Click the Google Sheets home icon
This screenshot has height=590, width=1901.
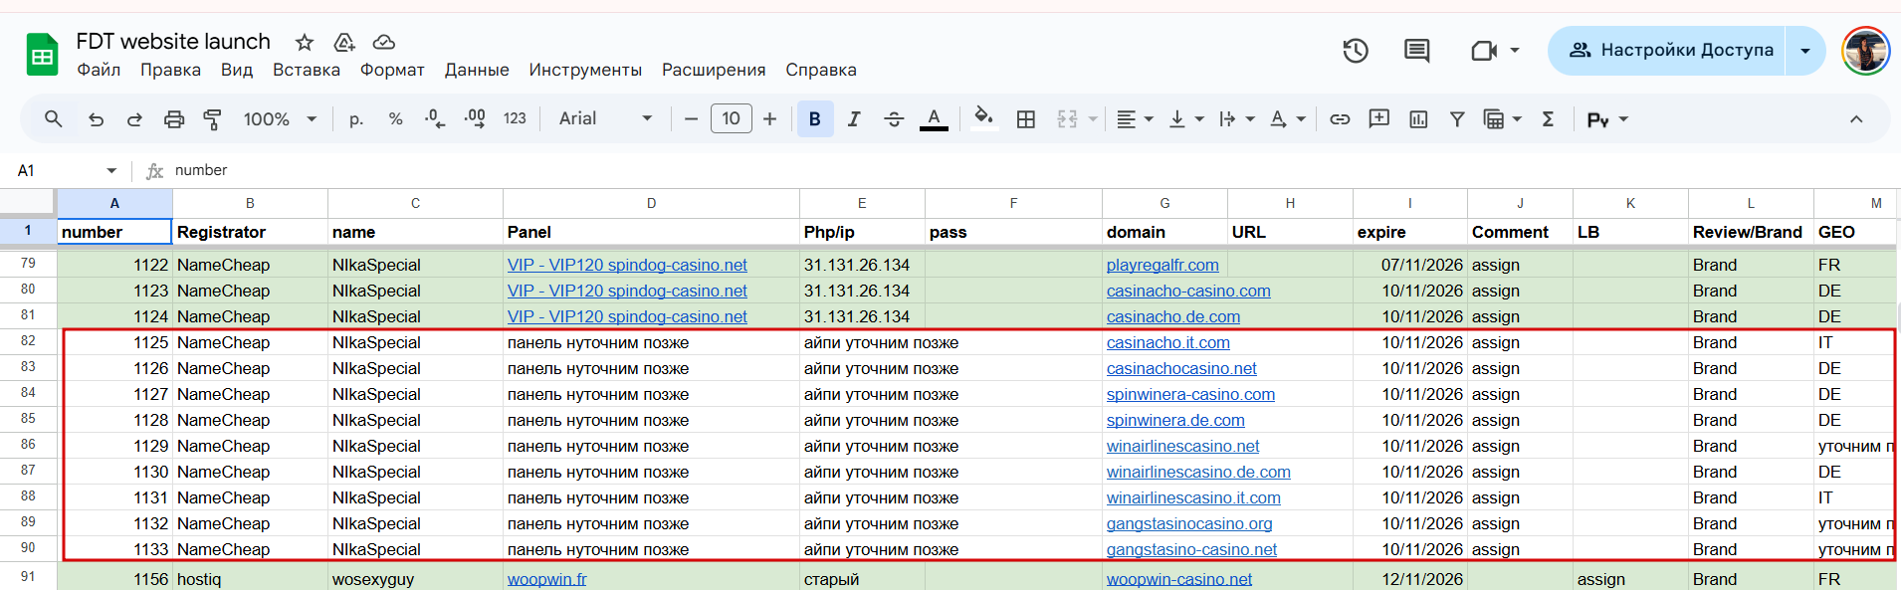click(42, 55)
